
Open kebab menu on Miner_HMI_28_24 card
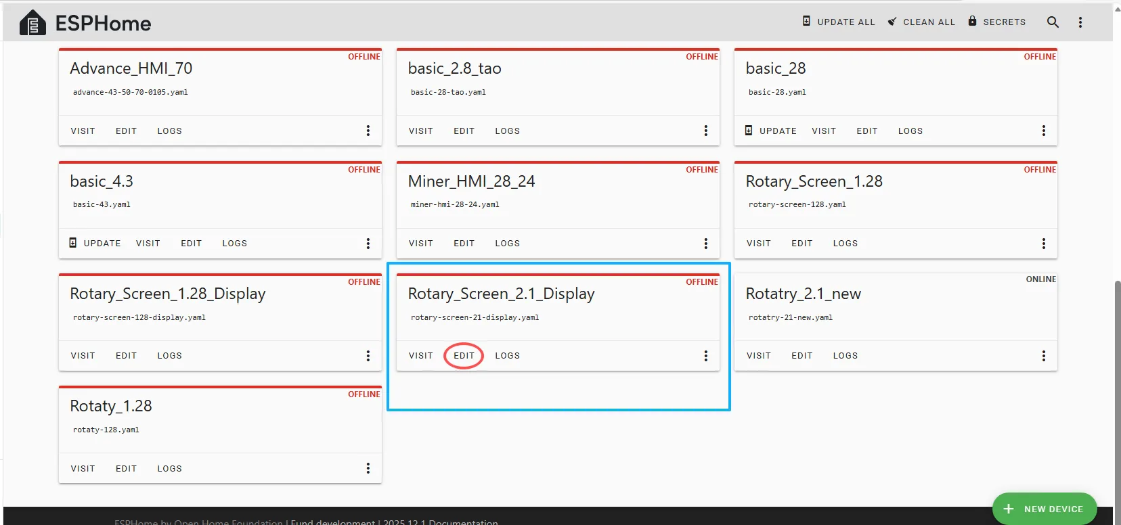click(x=706, y=244)
